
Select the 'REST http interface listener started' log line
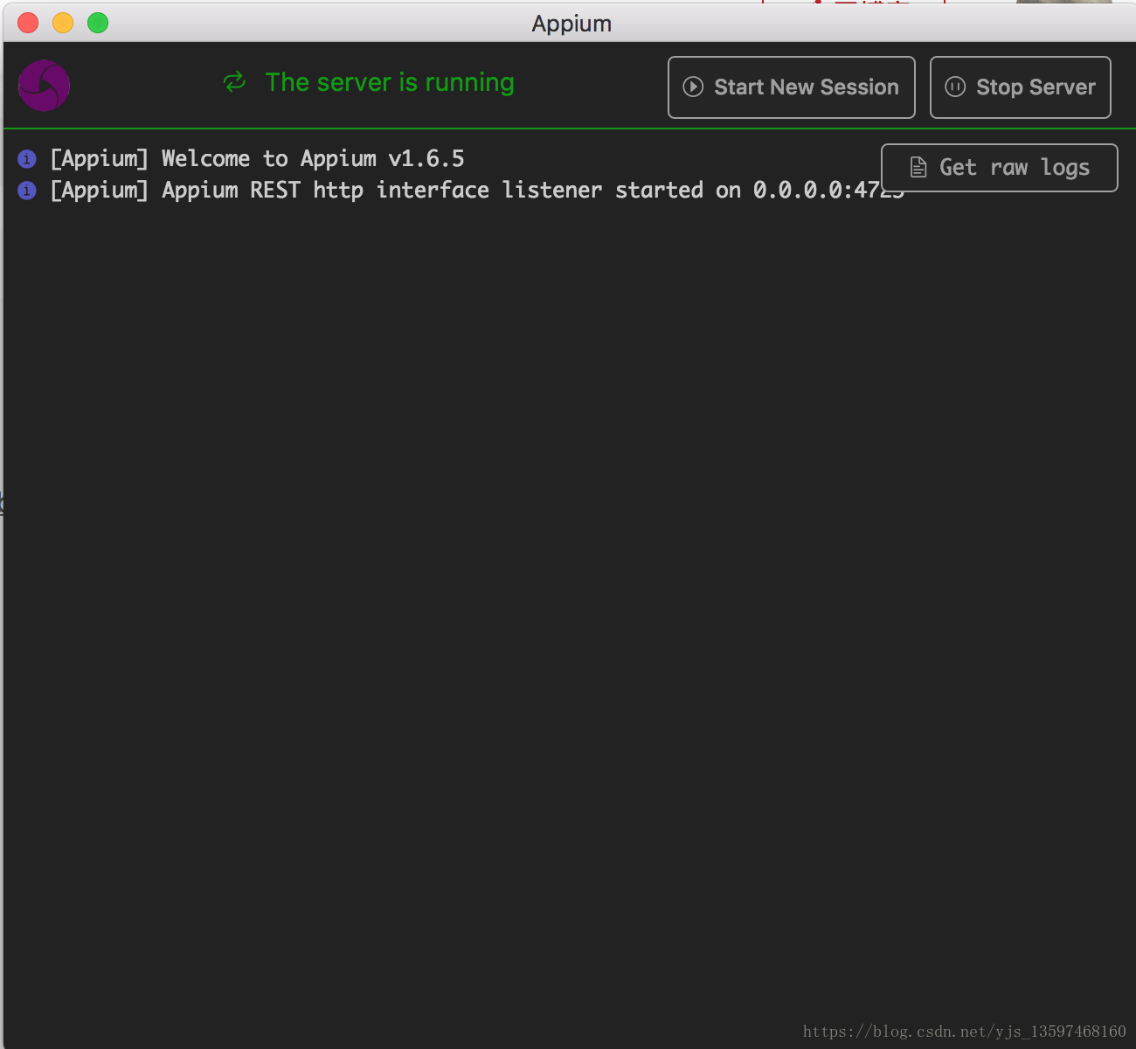click(x=477, y=191)
